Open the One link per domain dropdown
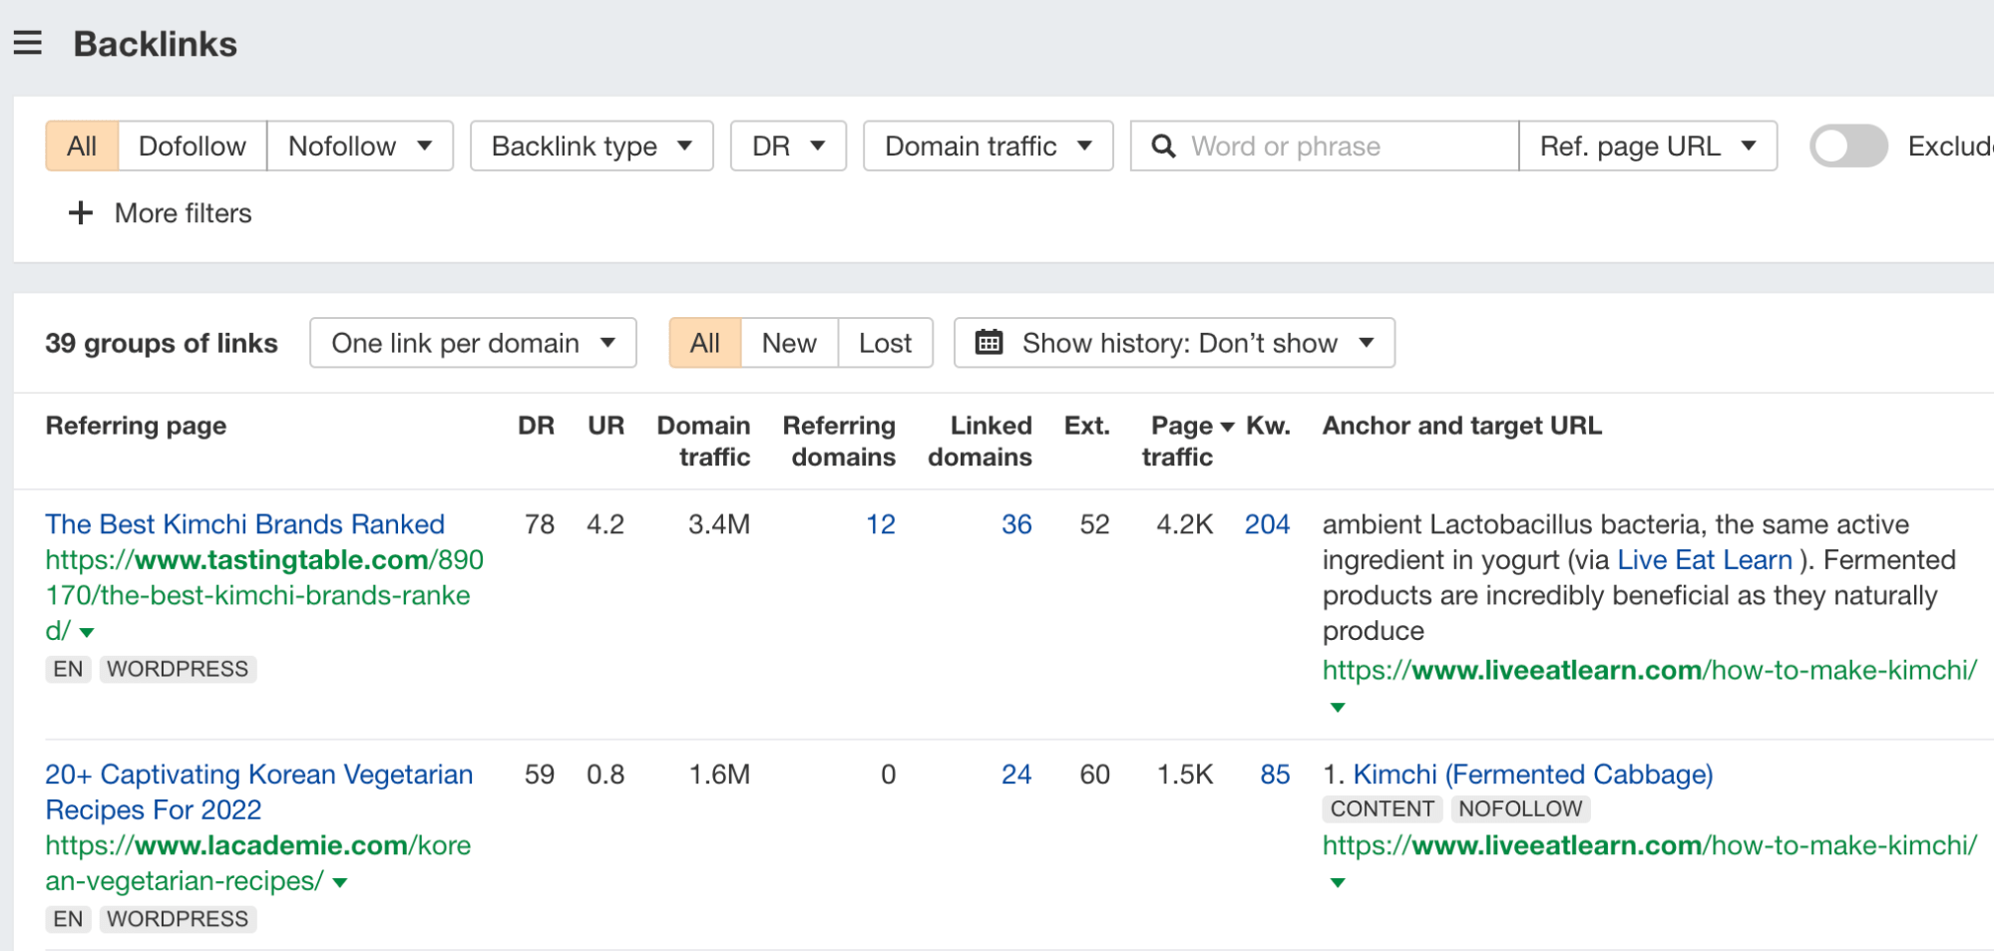This screenshot has width=1994, height=952. (472, 342)
